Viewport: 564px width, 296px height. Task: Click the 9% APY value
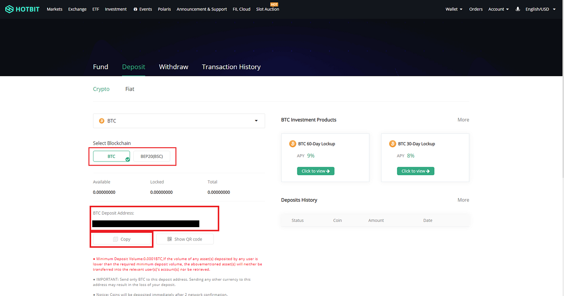311,156
